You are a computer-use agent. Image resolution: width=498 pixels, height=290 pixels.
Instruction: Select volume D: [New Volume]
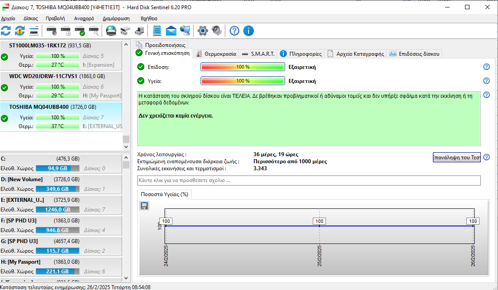(61, 184)
